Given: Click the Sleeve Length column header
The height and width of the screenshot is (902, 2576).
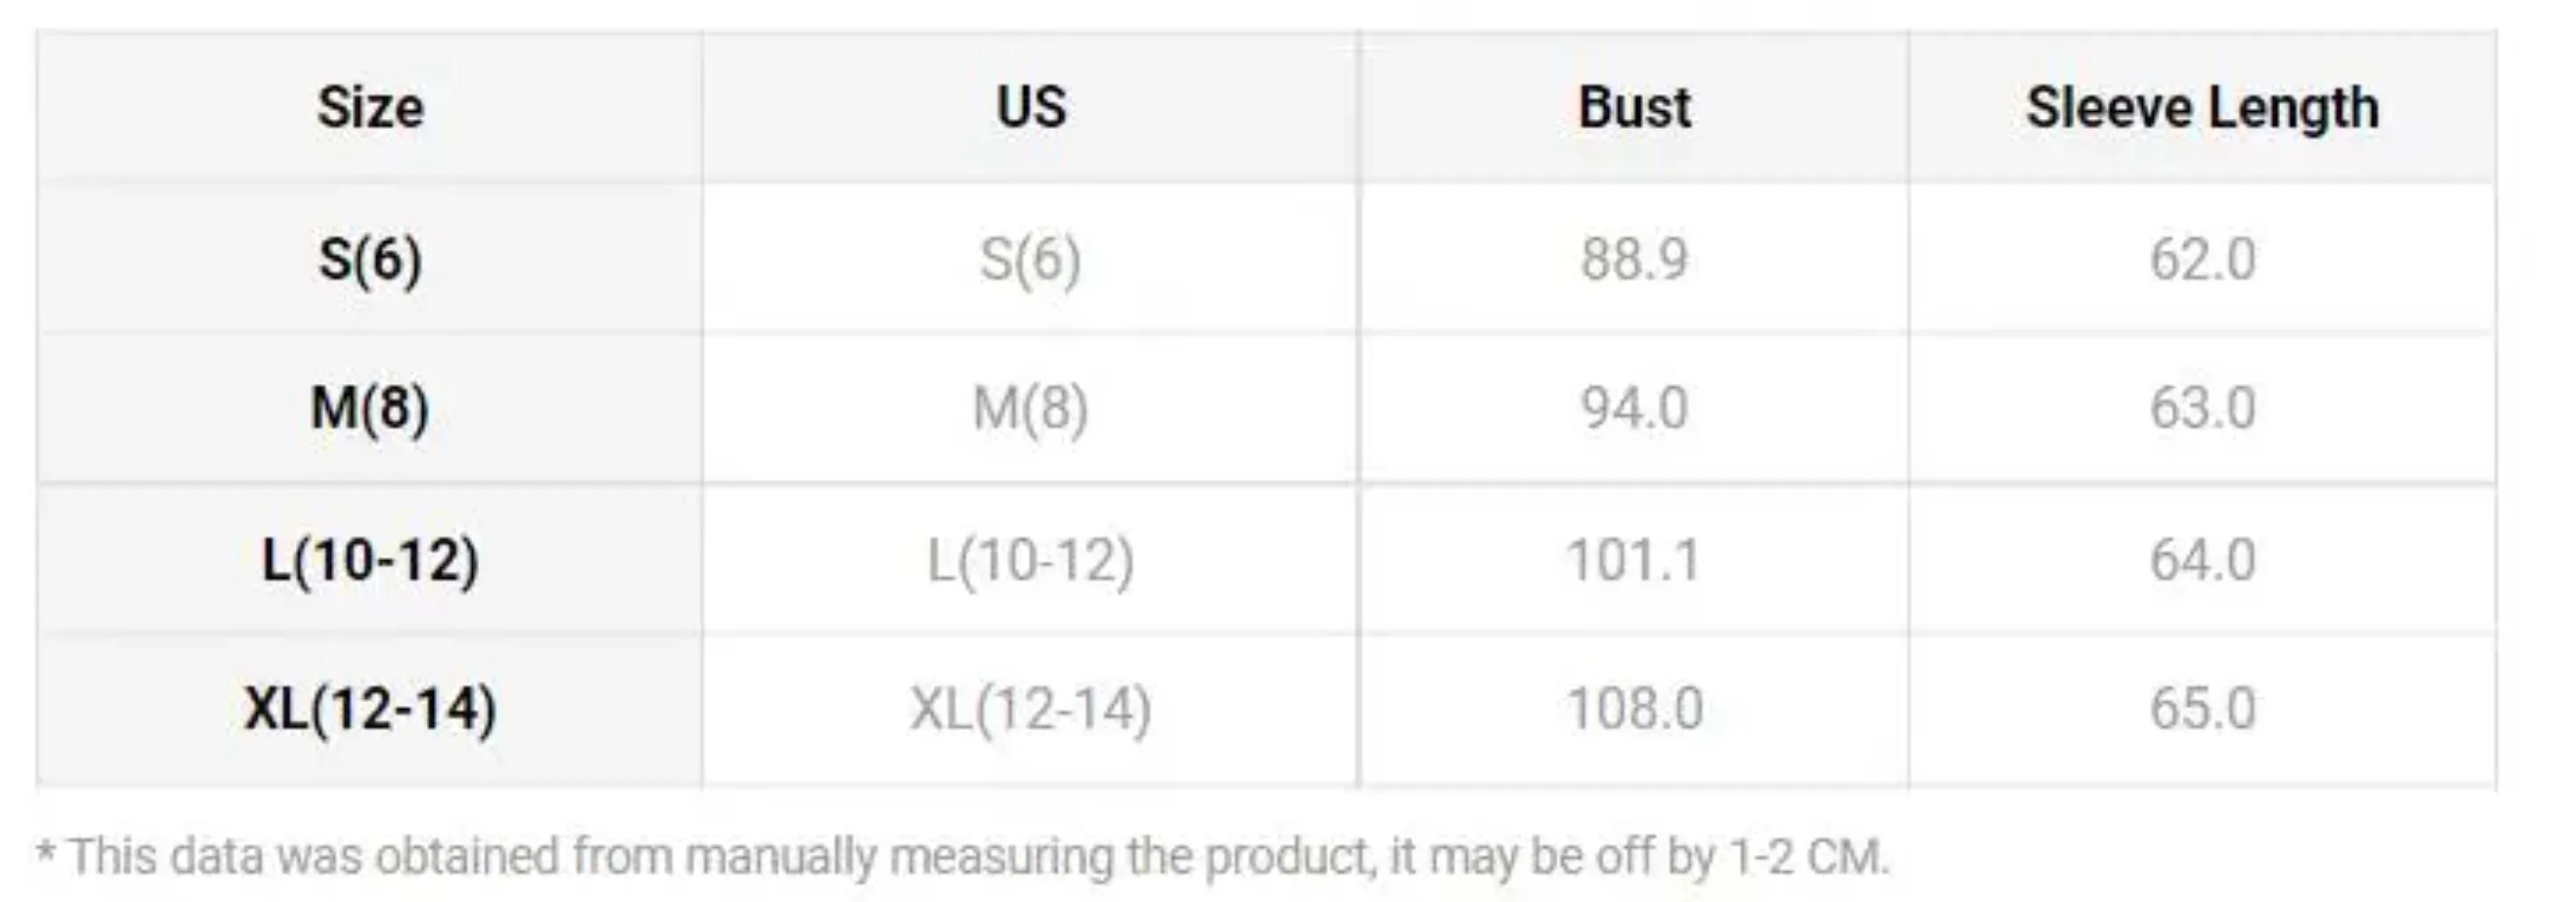Looking at the screenshot, I should [x=2202, y=108].
